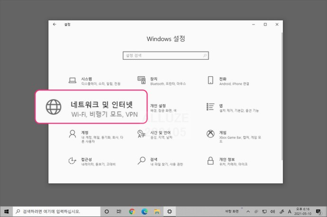Open the 접근성 (Ease of Access) category
327x217 pixels.
pos(92,162)
